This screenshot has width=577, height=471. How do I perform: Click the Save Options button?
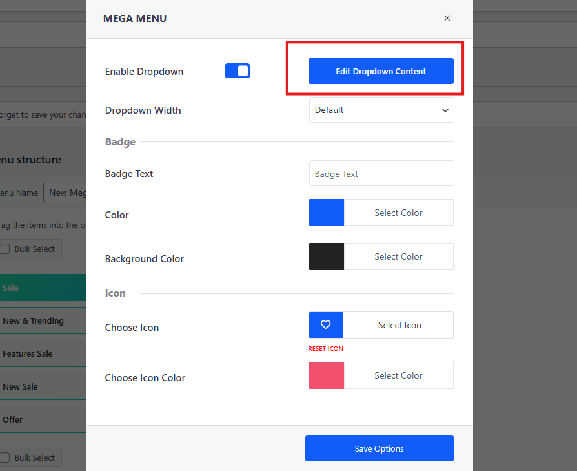click(x=379, y=448)
